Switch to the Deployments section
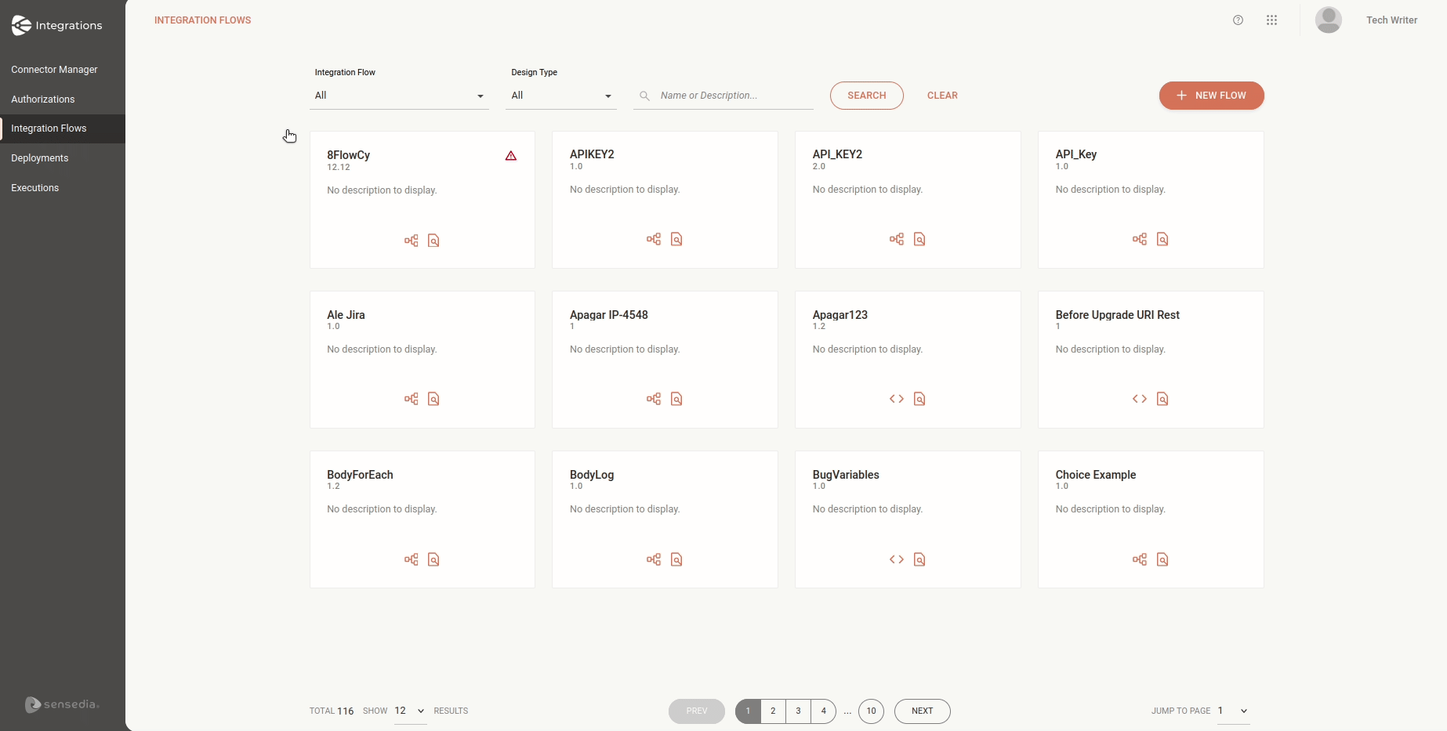 [x=40, y=157]
